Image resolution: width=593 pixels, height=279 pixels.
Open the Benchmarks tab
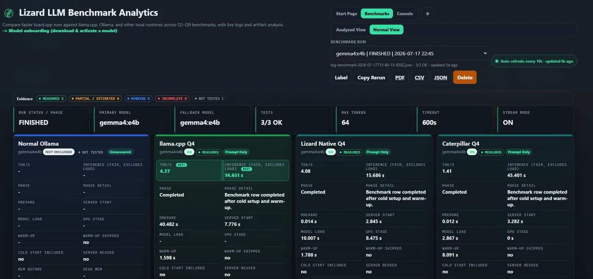[x=377, y=14]
